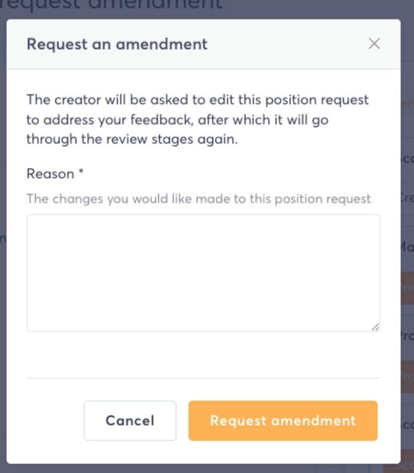Click the blank area below the Reason box
This screenshot has width=414, height=473.
pyautogui.click(x=203, y=355)
